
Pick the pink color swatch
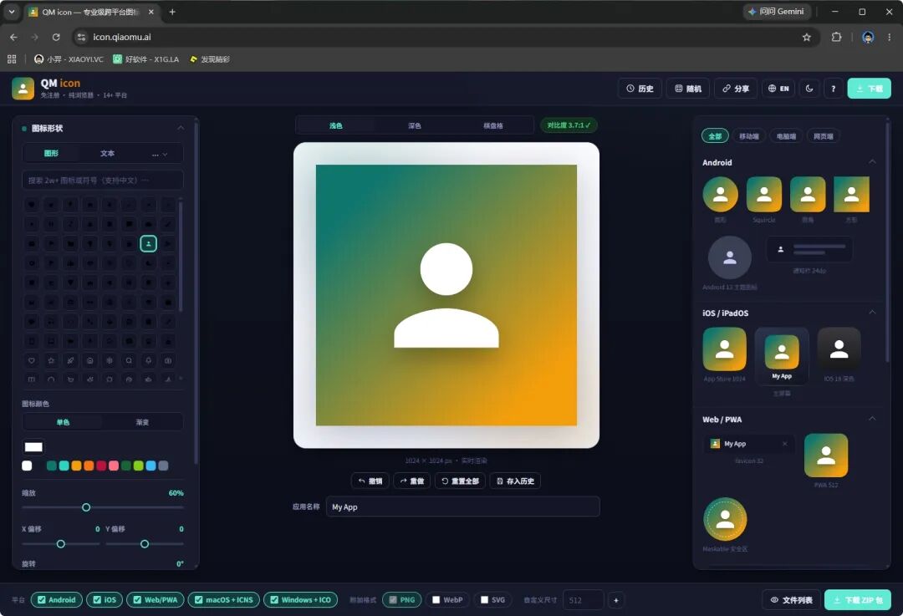[x=114, y=466]
